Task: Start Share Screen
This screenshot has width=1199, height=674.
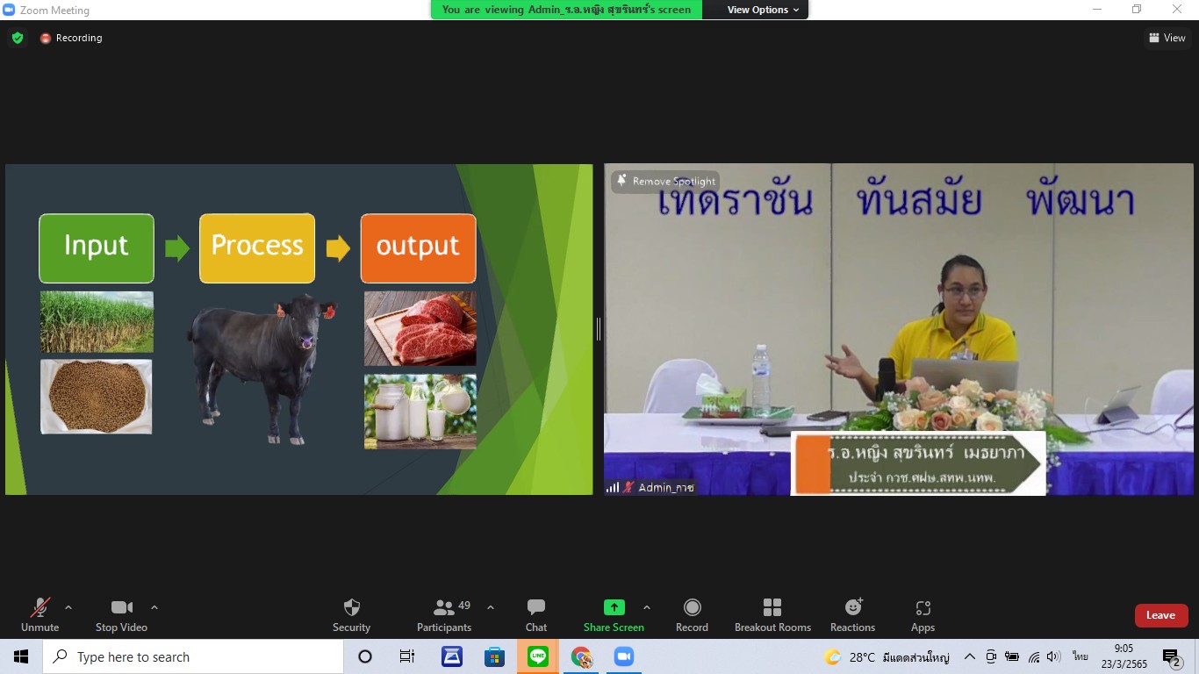Action: (614, 614)
